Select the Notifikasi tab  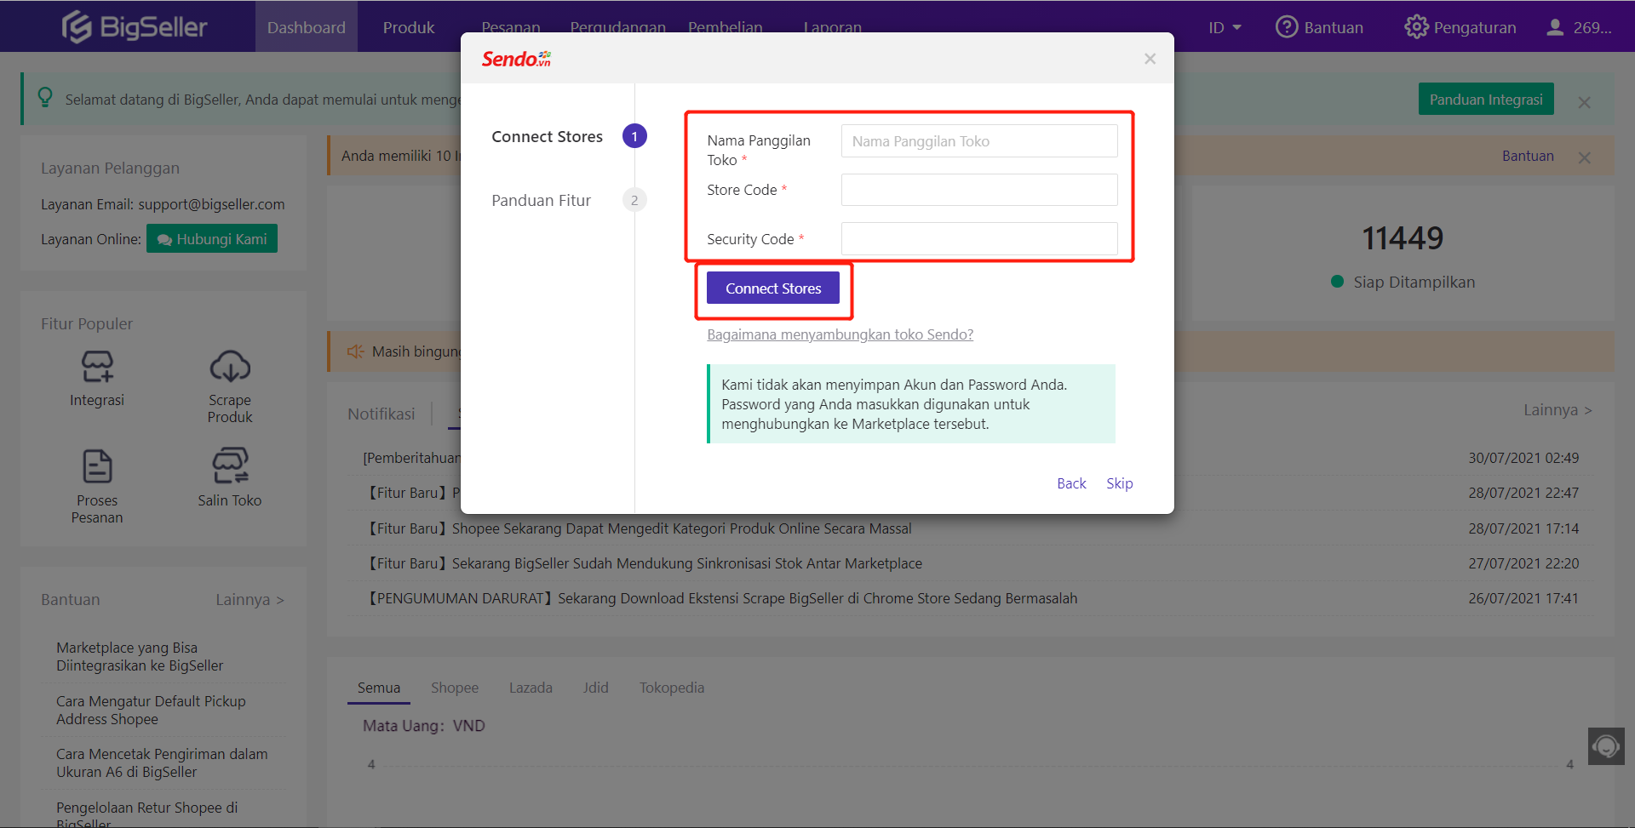pos(381,414)
